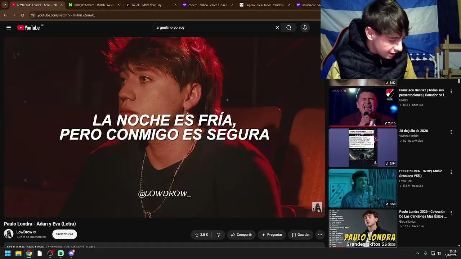461x259 pixels.
Task: Click the Preguntar button
Action: point(272,235)
